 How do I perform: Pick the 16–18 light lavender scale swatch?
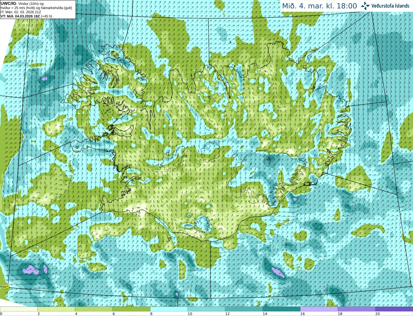pos(319,309)
